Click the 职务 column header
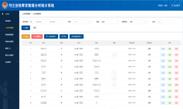Screen dimensions: 183x109 click(97, 43)
